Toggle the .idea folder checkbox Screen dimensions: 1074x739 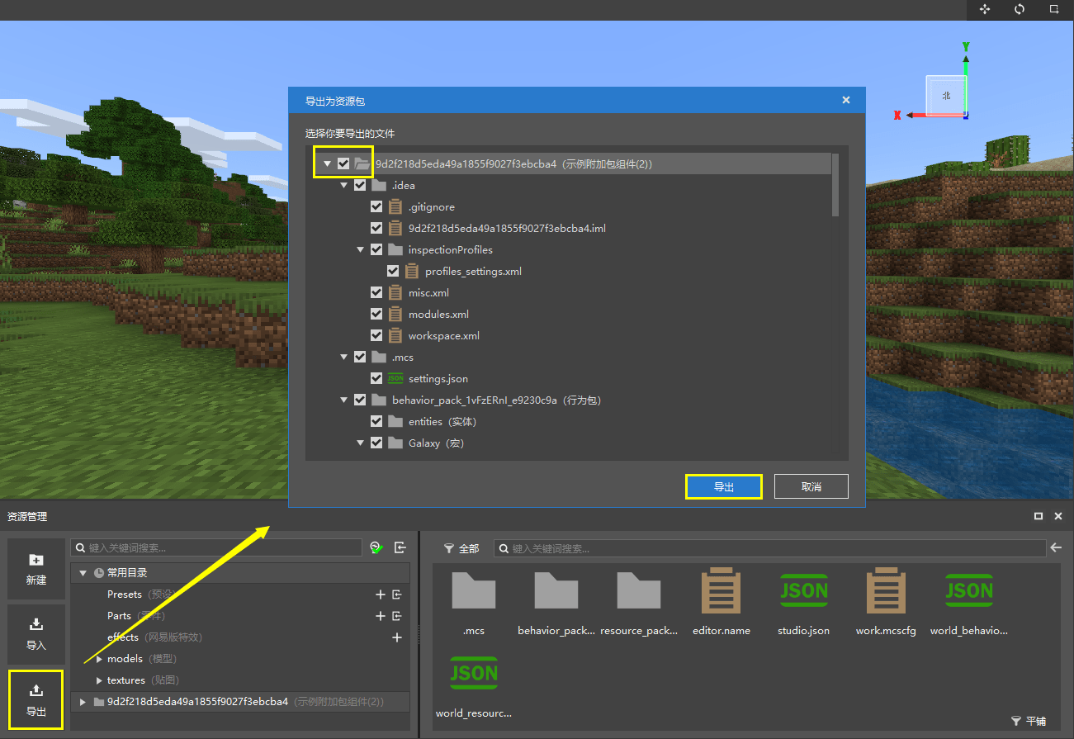(360, 185)
